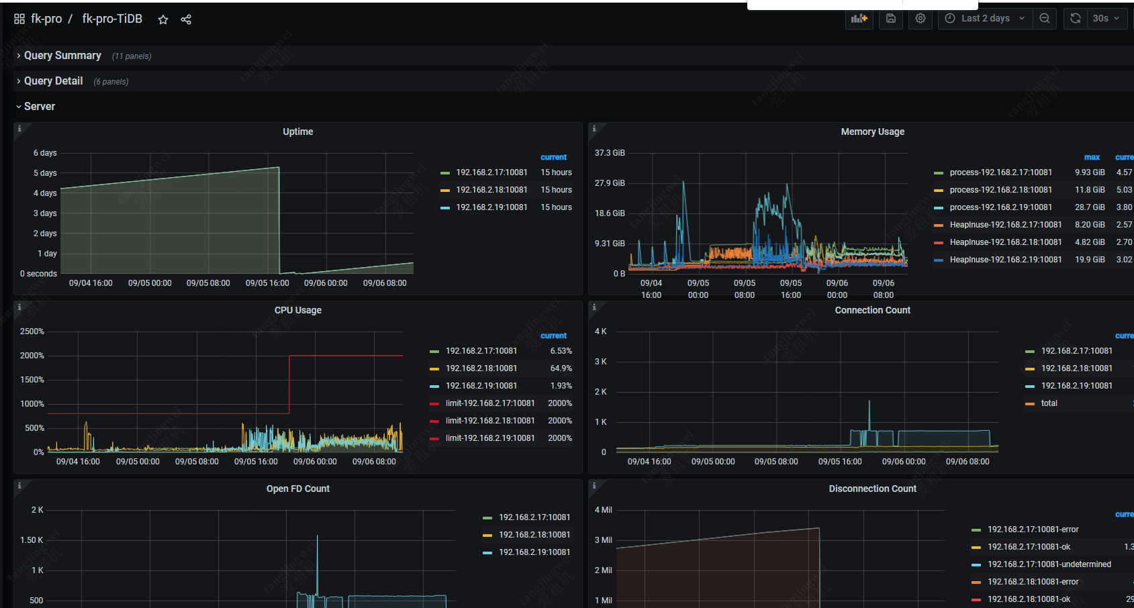Open the Uptime panel title menu
Image resolution: width=1134 pixels, height=608 pixels.
298,132
